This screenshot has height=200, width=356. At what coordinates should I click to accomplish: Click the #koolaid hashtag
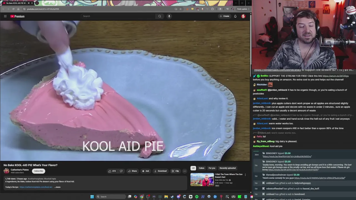(x=48, y=179)
